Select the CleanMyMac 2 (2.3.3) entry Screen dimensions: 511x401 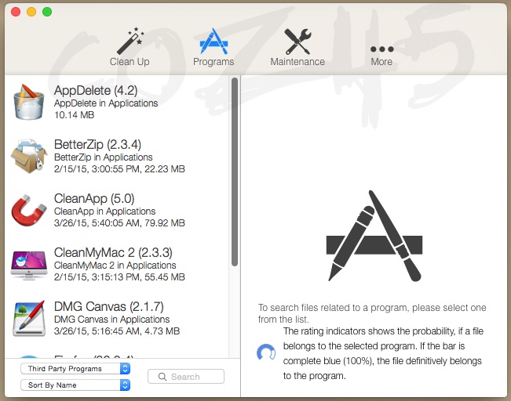117,265
